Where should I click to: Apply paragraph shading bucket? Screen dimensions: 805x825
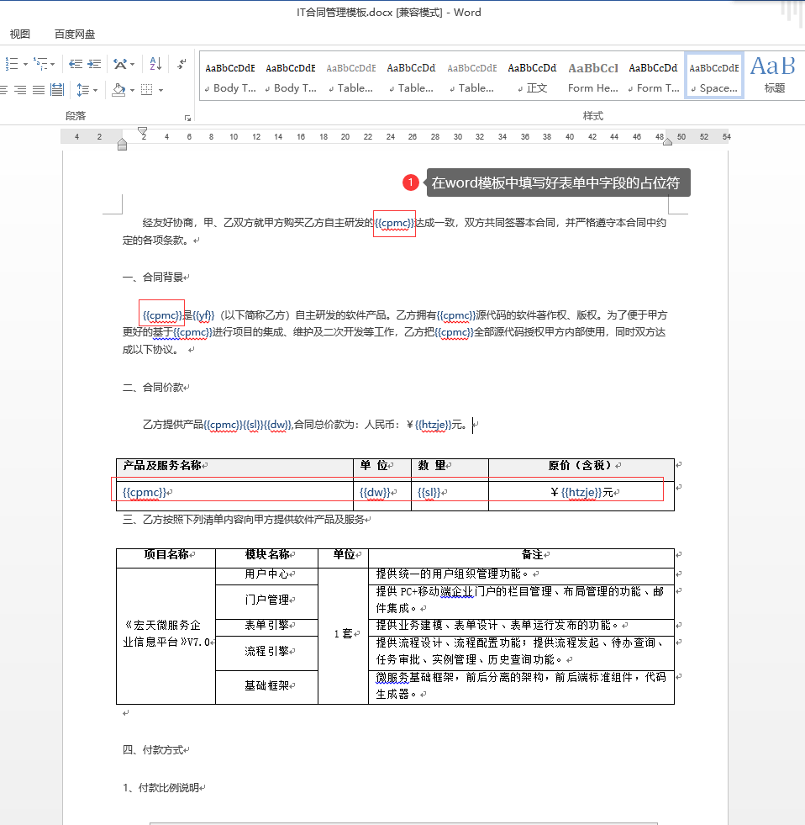pos(118,90)
